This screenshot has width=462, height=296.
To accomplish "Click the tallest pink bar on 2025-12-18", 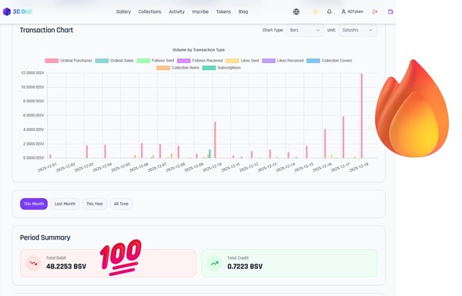I will click(x=362, y=116).
